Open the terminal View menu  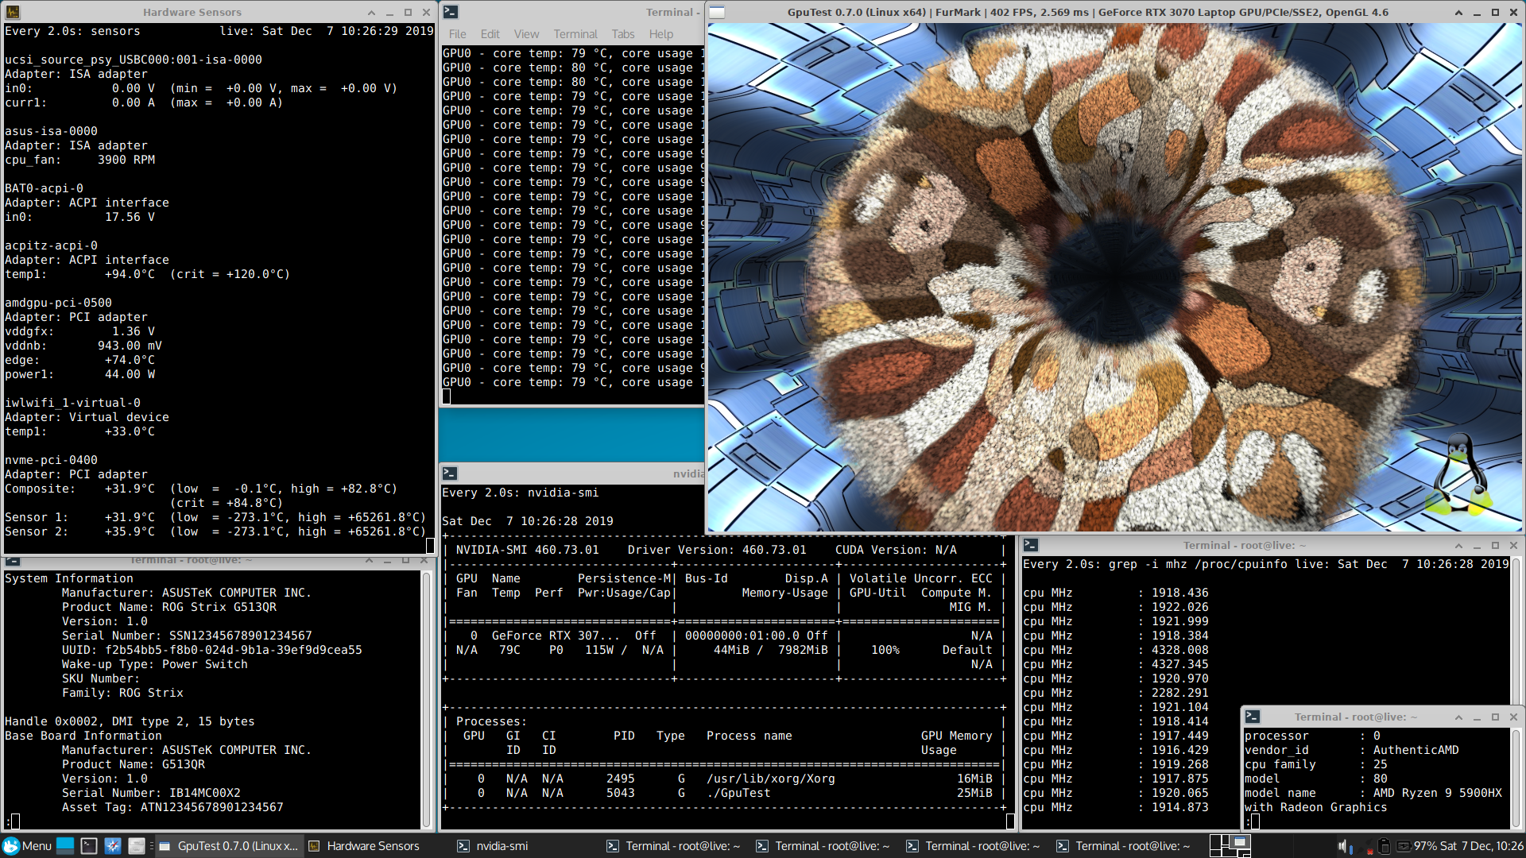click(525, 34)
